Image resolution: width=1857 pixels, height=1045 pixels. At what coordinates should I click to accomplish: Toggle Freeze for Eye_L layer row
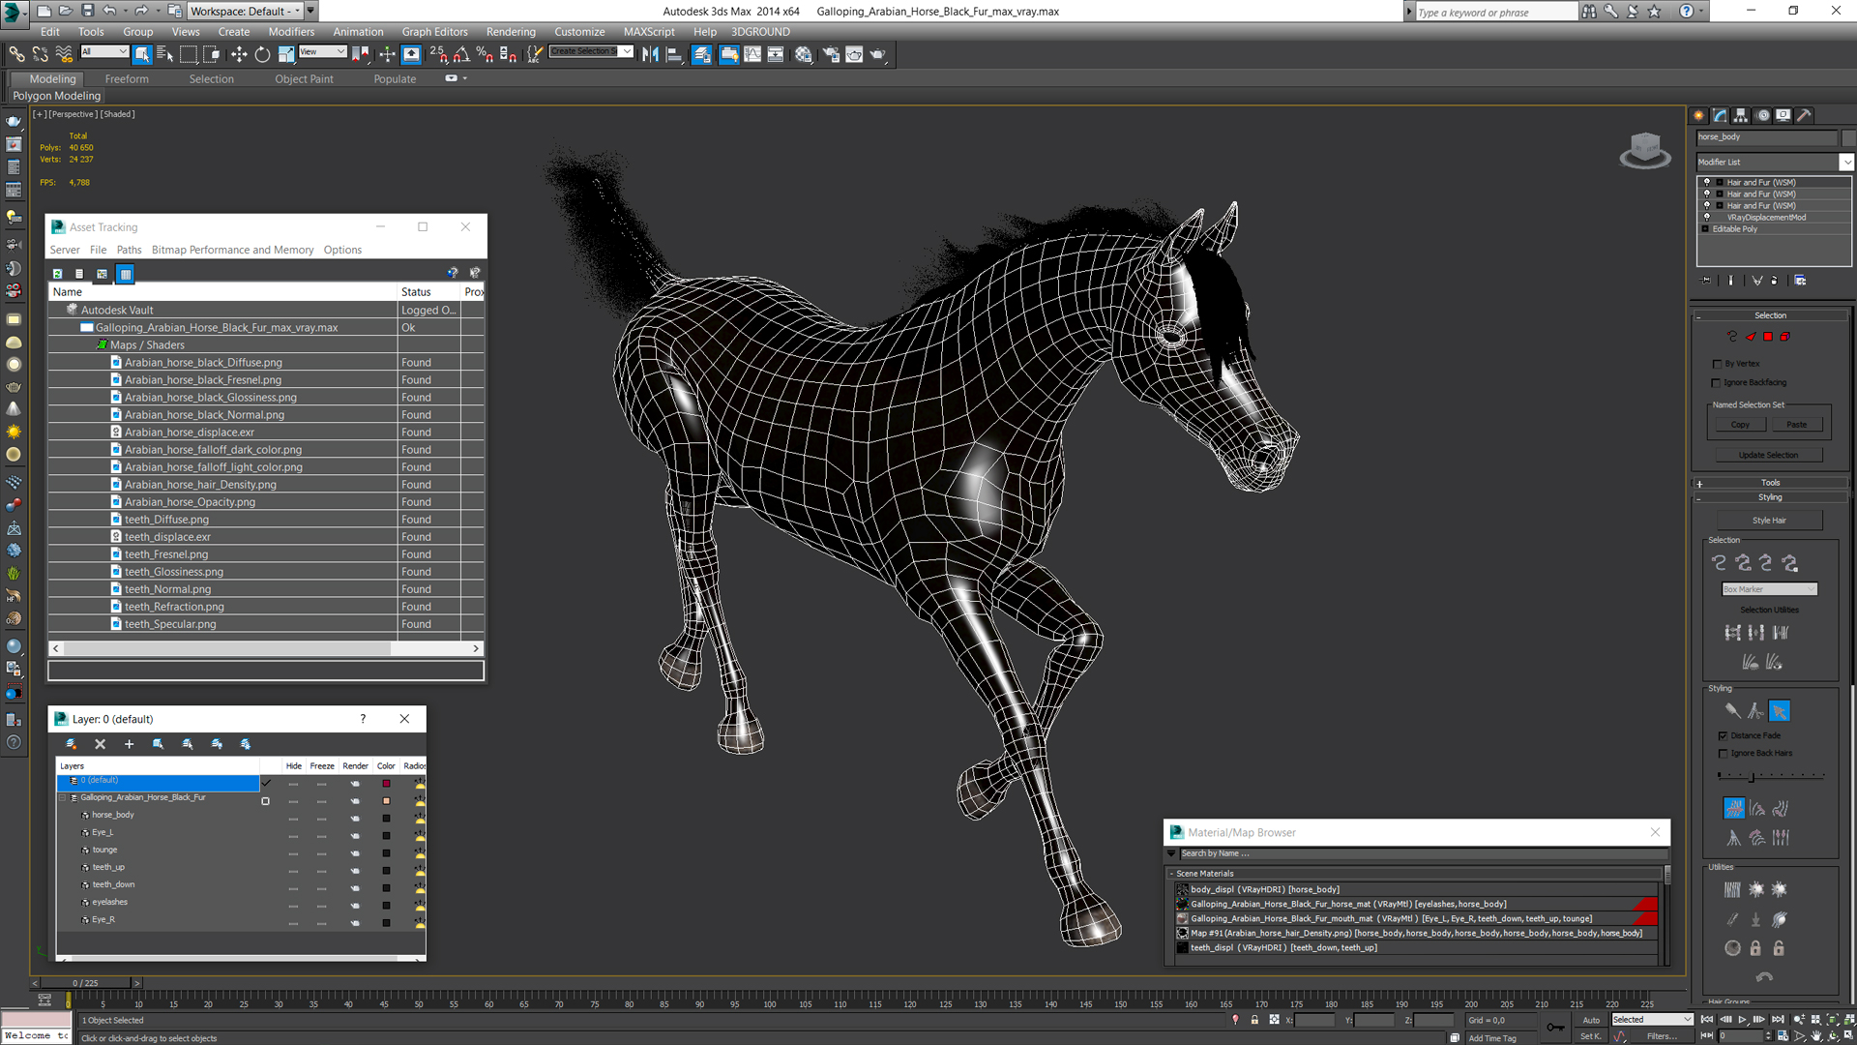[x=321, y=836]
